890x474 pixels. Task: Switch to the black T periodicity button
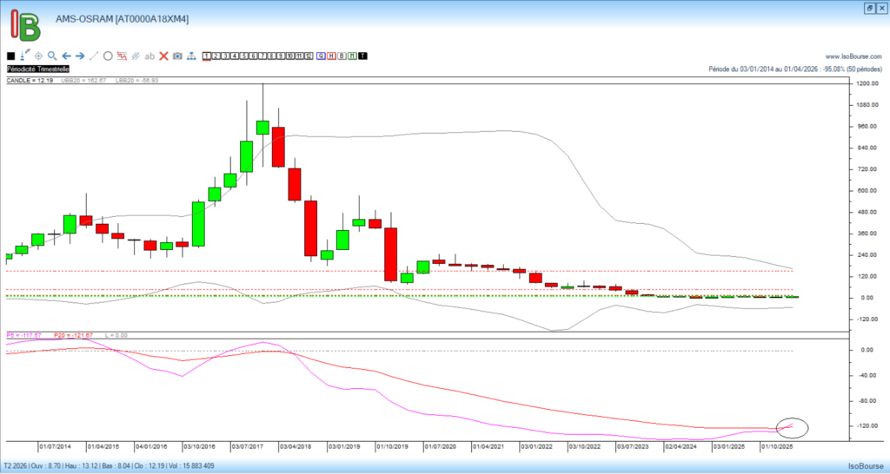click(362, 56)
